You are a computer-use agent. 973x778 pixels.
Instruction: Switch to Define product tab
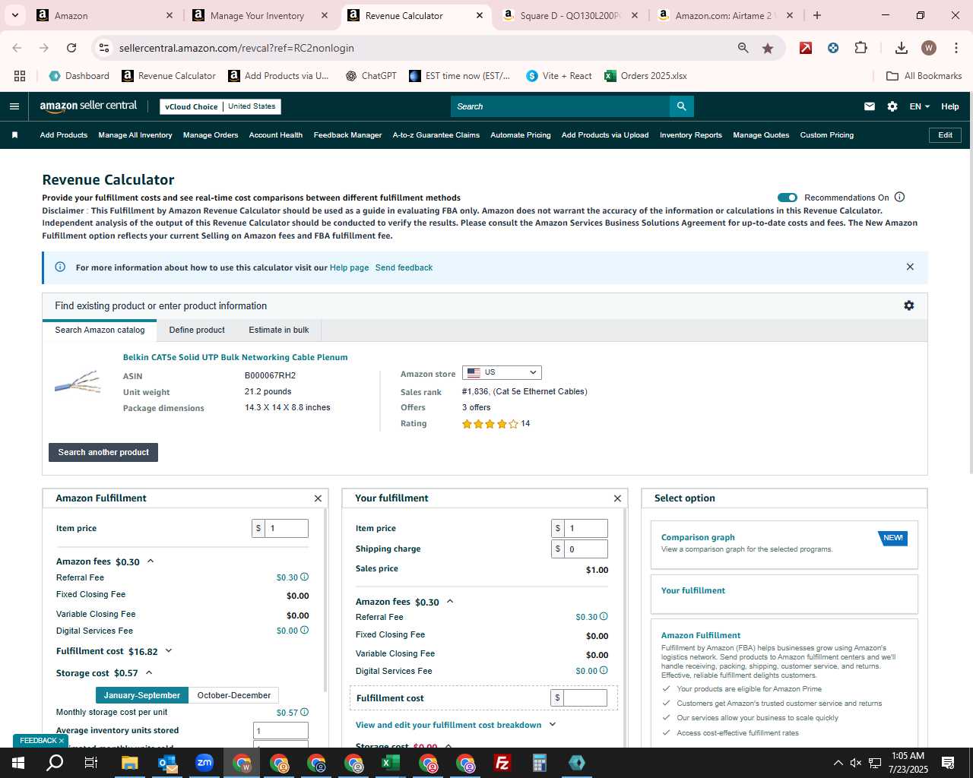(x=197, y=330)
